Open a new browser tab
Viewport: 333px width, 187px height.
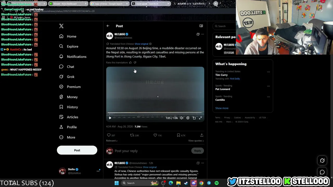coord(216,4)
